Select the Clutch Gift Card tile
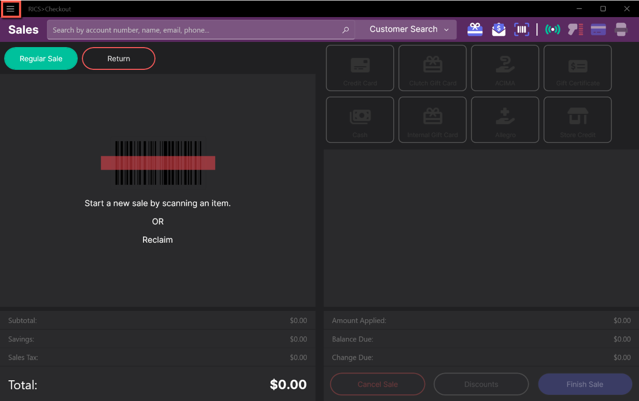Image resolution: width=639 pixels, height=401 pixels. tap(432, 68)
